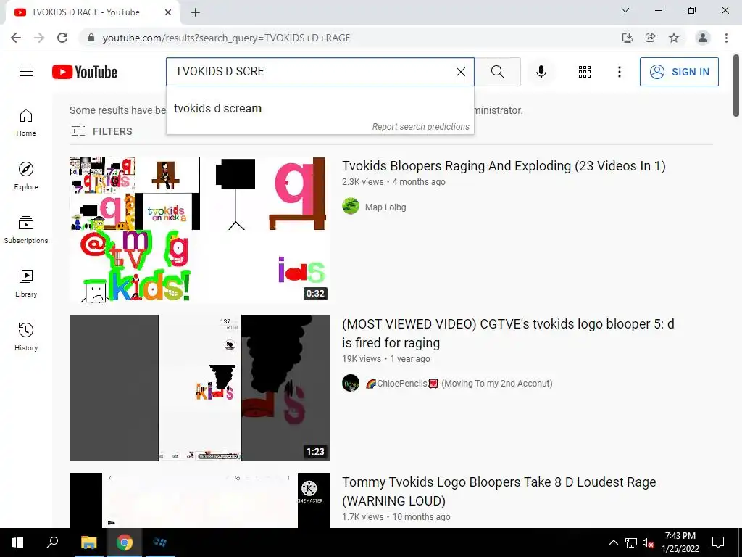Open the ChloePencils channel avatar

tap(351, 383)
